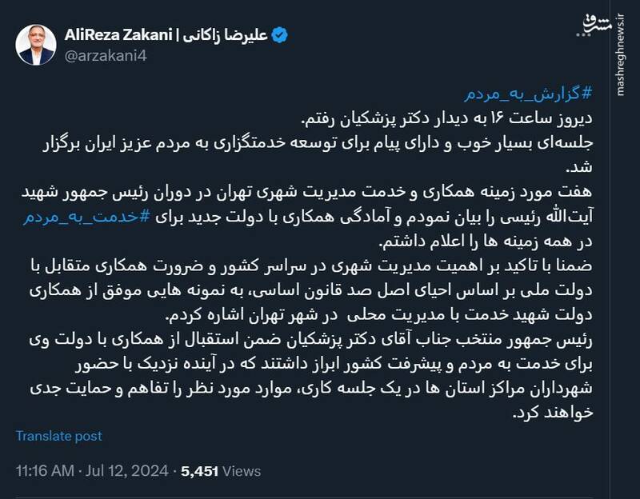Click the dotted mark under the Mashregh logo
This screenshot has width=640, height=499.
583,34
